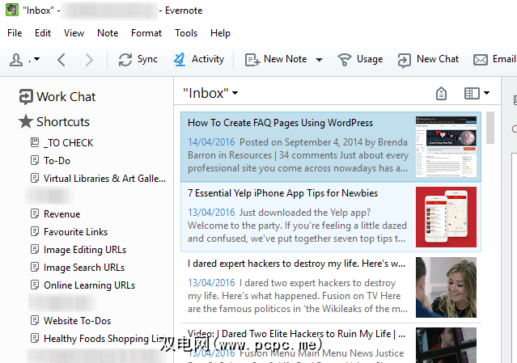Expand the account switcher dropdown arrow
The height and width of the screenshot is (363, 517).
pos(36,59)
